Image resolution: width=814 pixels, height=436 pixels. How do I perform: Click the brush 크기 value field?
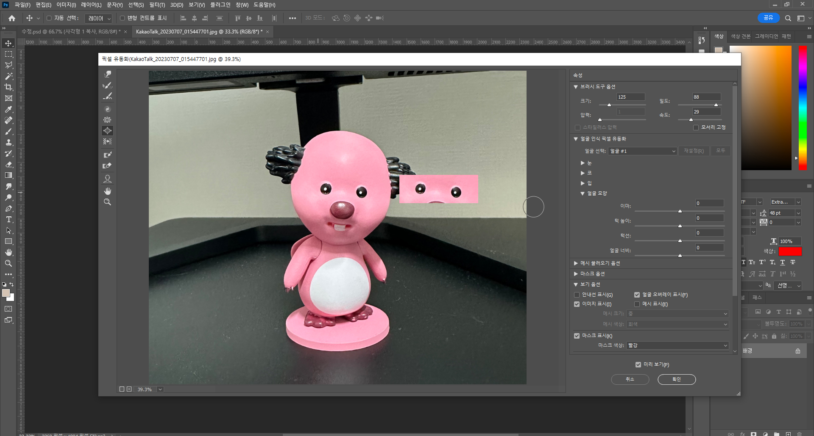pyautogui.click(x=631, y=97)
